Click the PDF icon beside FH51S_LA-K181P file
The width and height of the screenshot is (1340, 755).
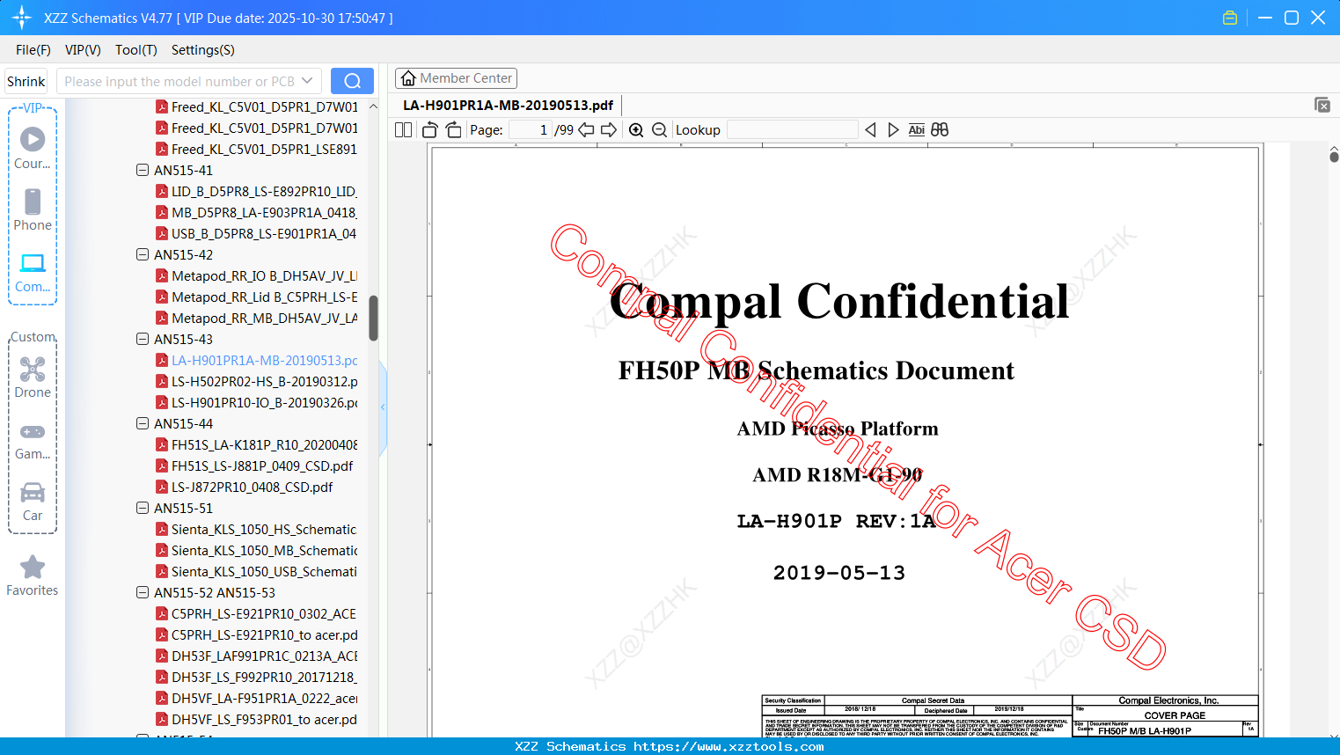[162, 444]
